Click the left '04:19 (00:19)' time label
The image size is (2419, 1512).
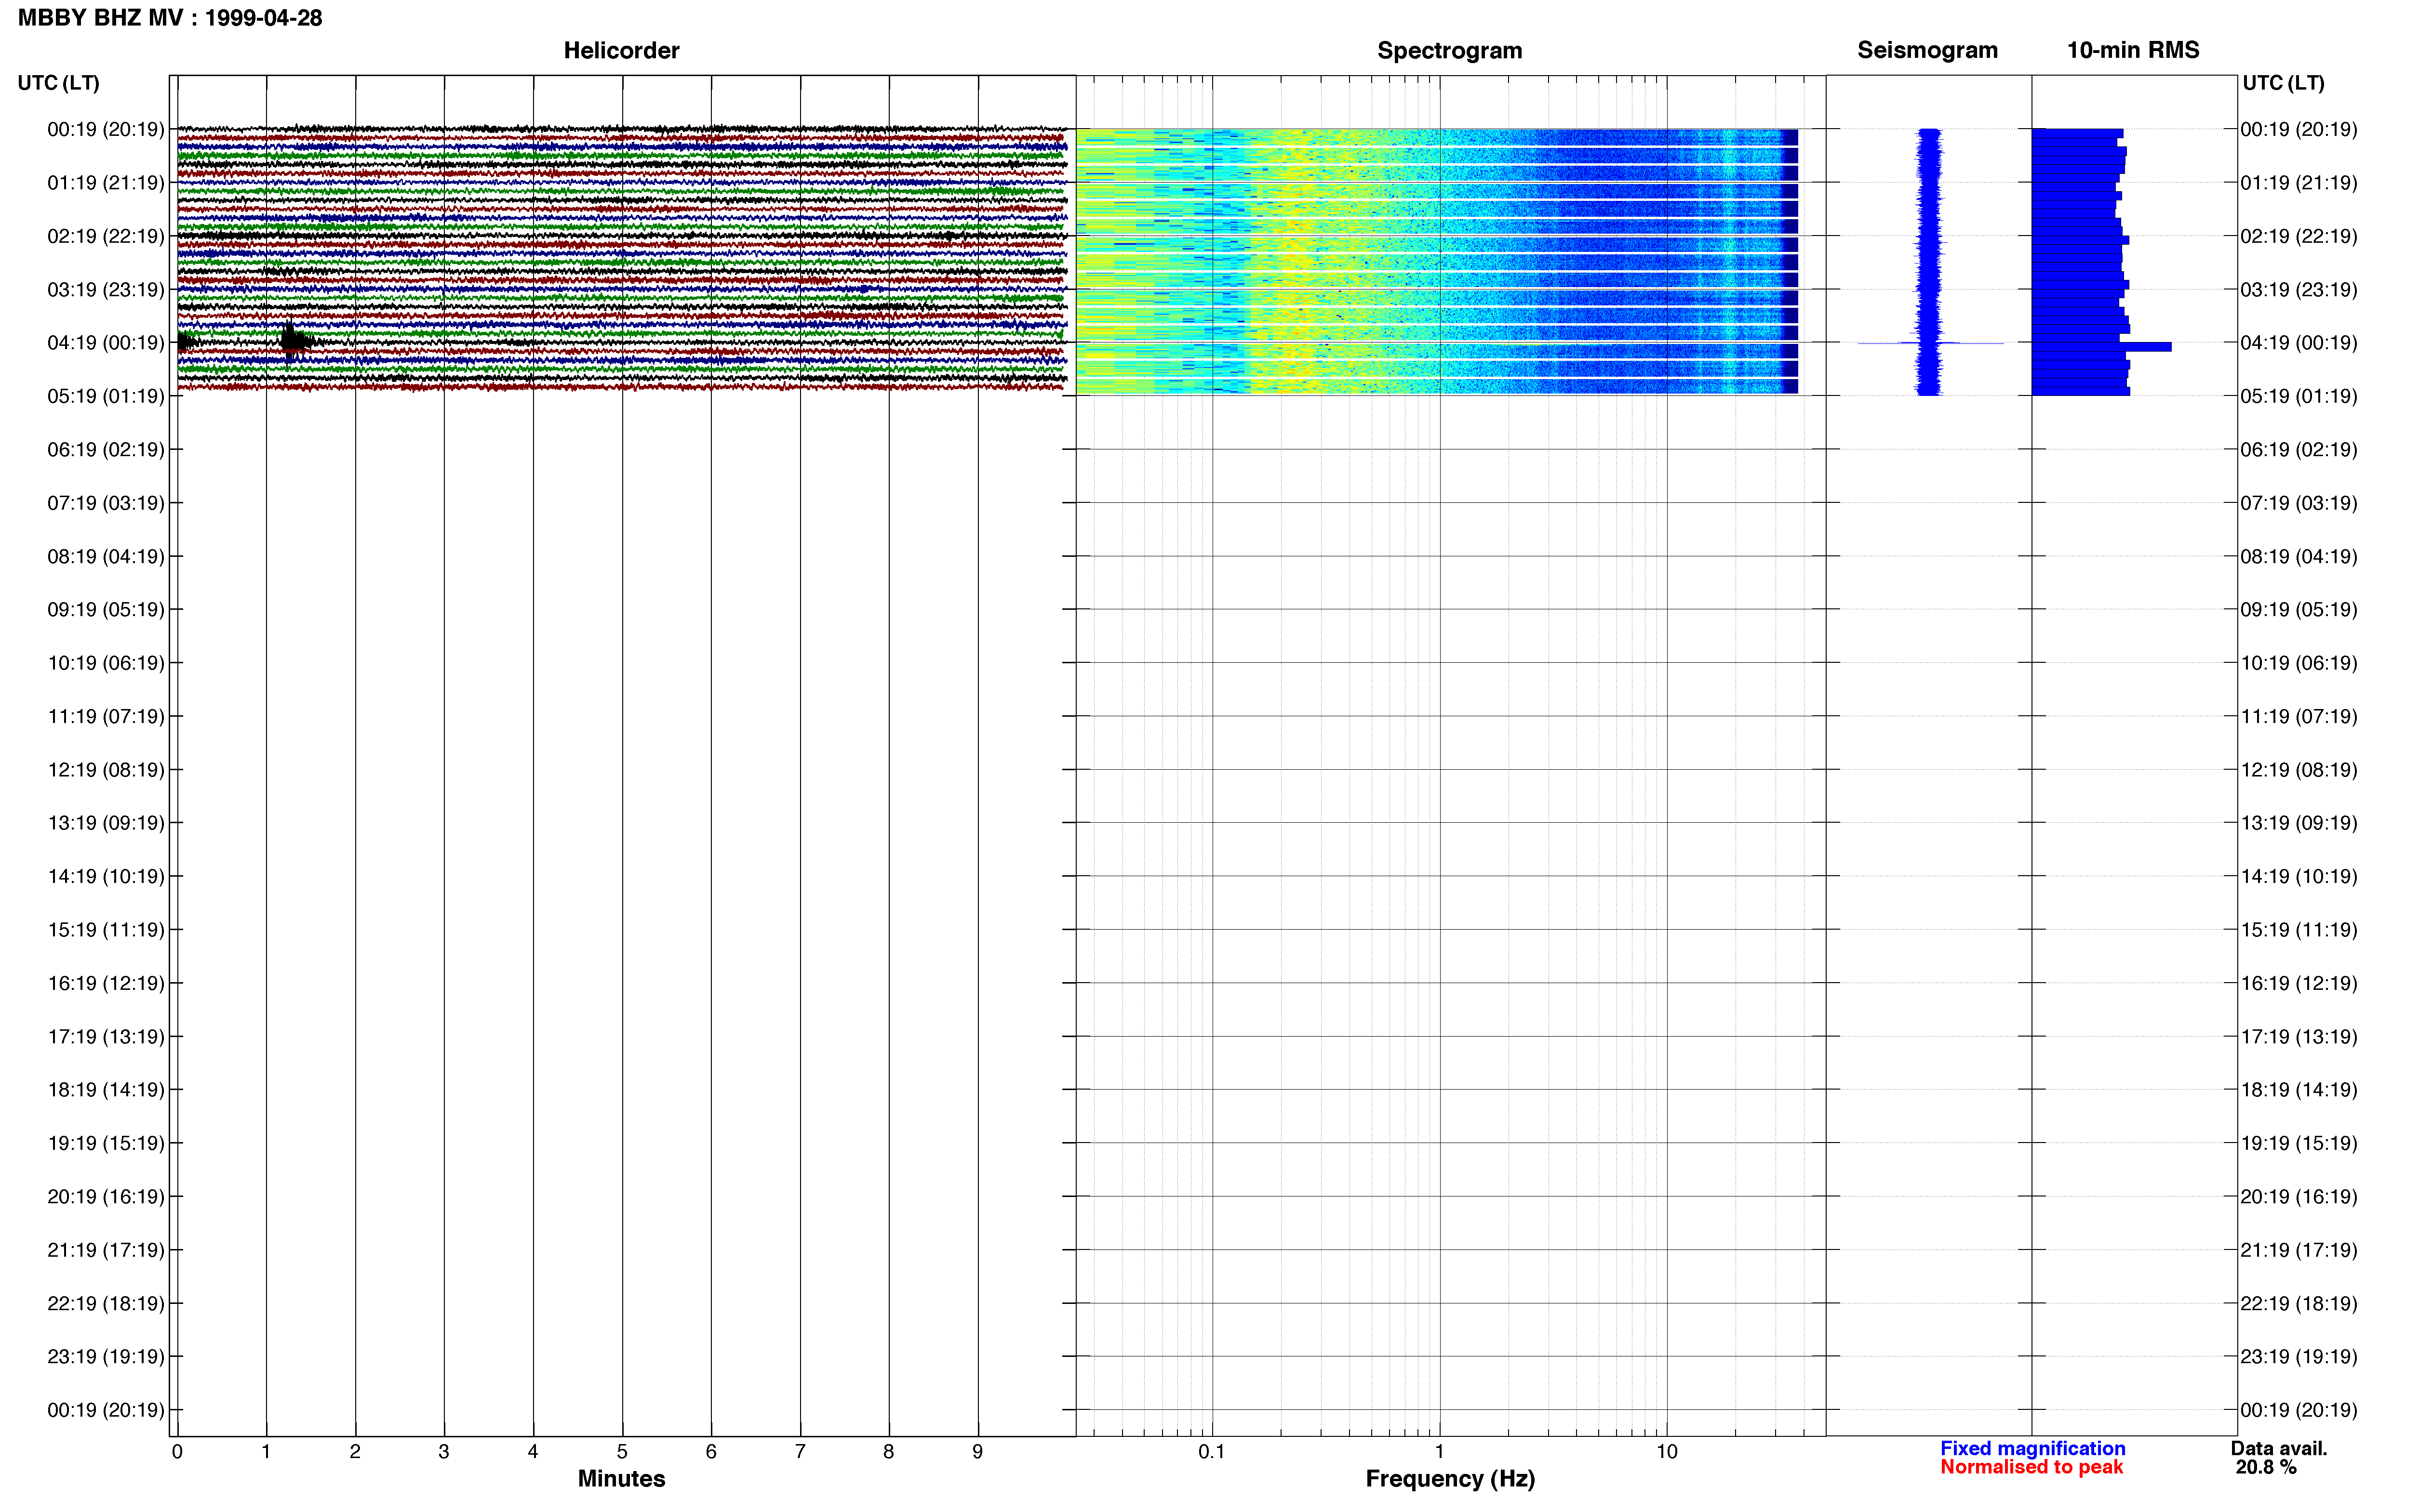[x=106, y=343]
